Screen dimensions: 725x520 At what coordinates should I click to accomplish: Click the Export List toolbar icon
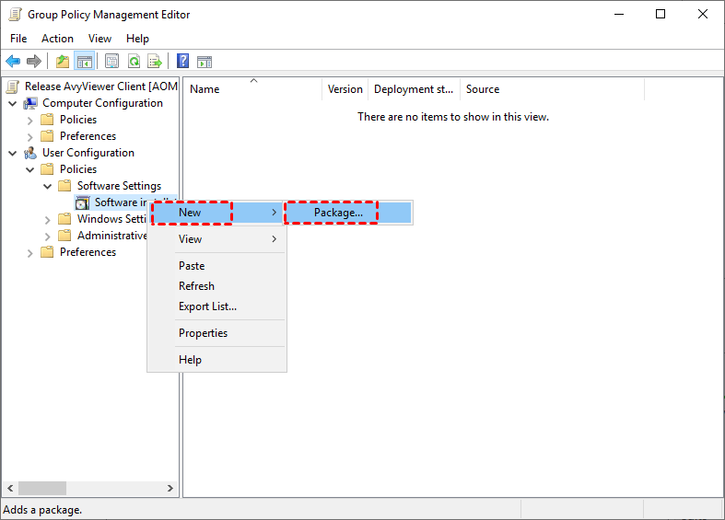(x=155, y=62)
